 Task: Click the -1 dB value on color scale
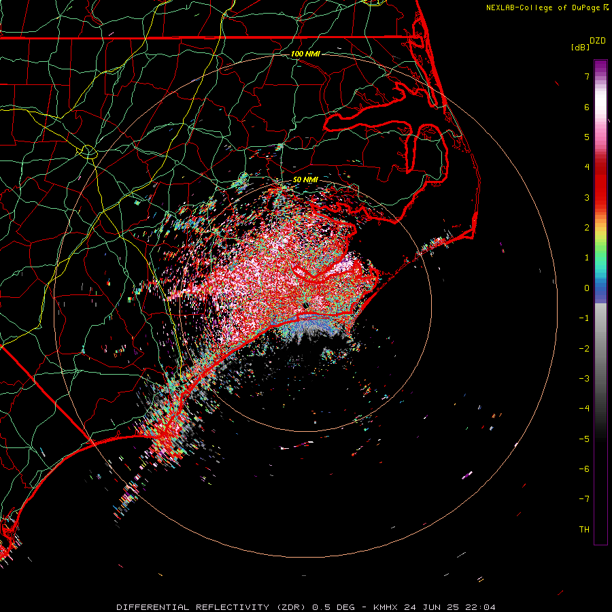[584, 318]
